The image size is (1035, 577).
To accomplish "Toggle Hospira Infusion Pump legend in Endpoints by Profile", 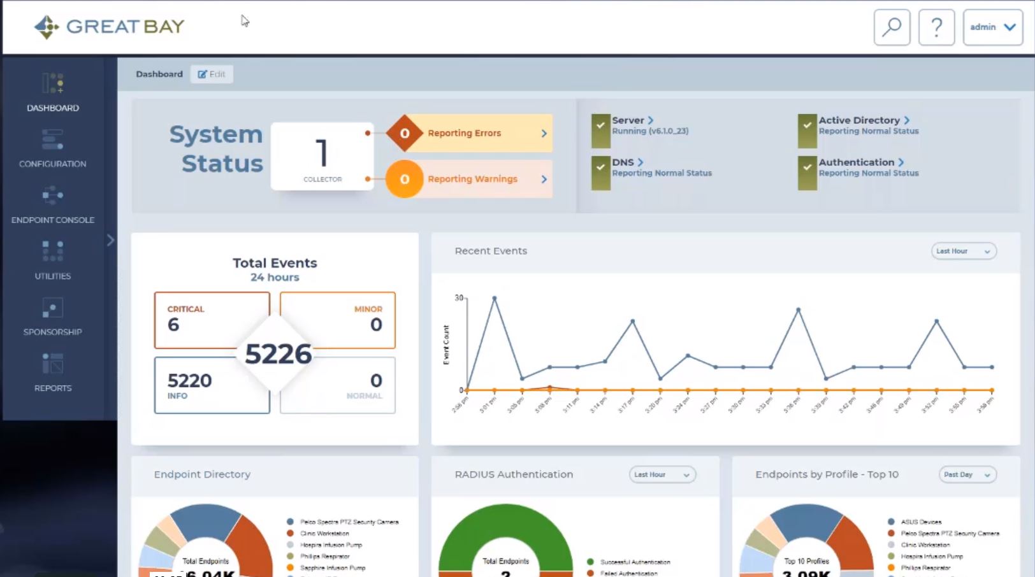I will (x=925, y=556).
